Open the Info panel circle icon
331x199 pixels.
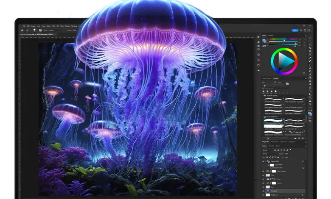258,55
